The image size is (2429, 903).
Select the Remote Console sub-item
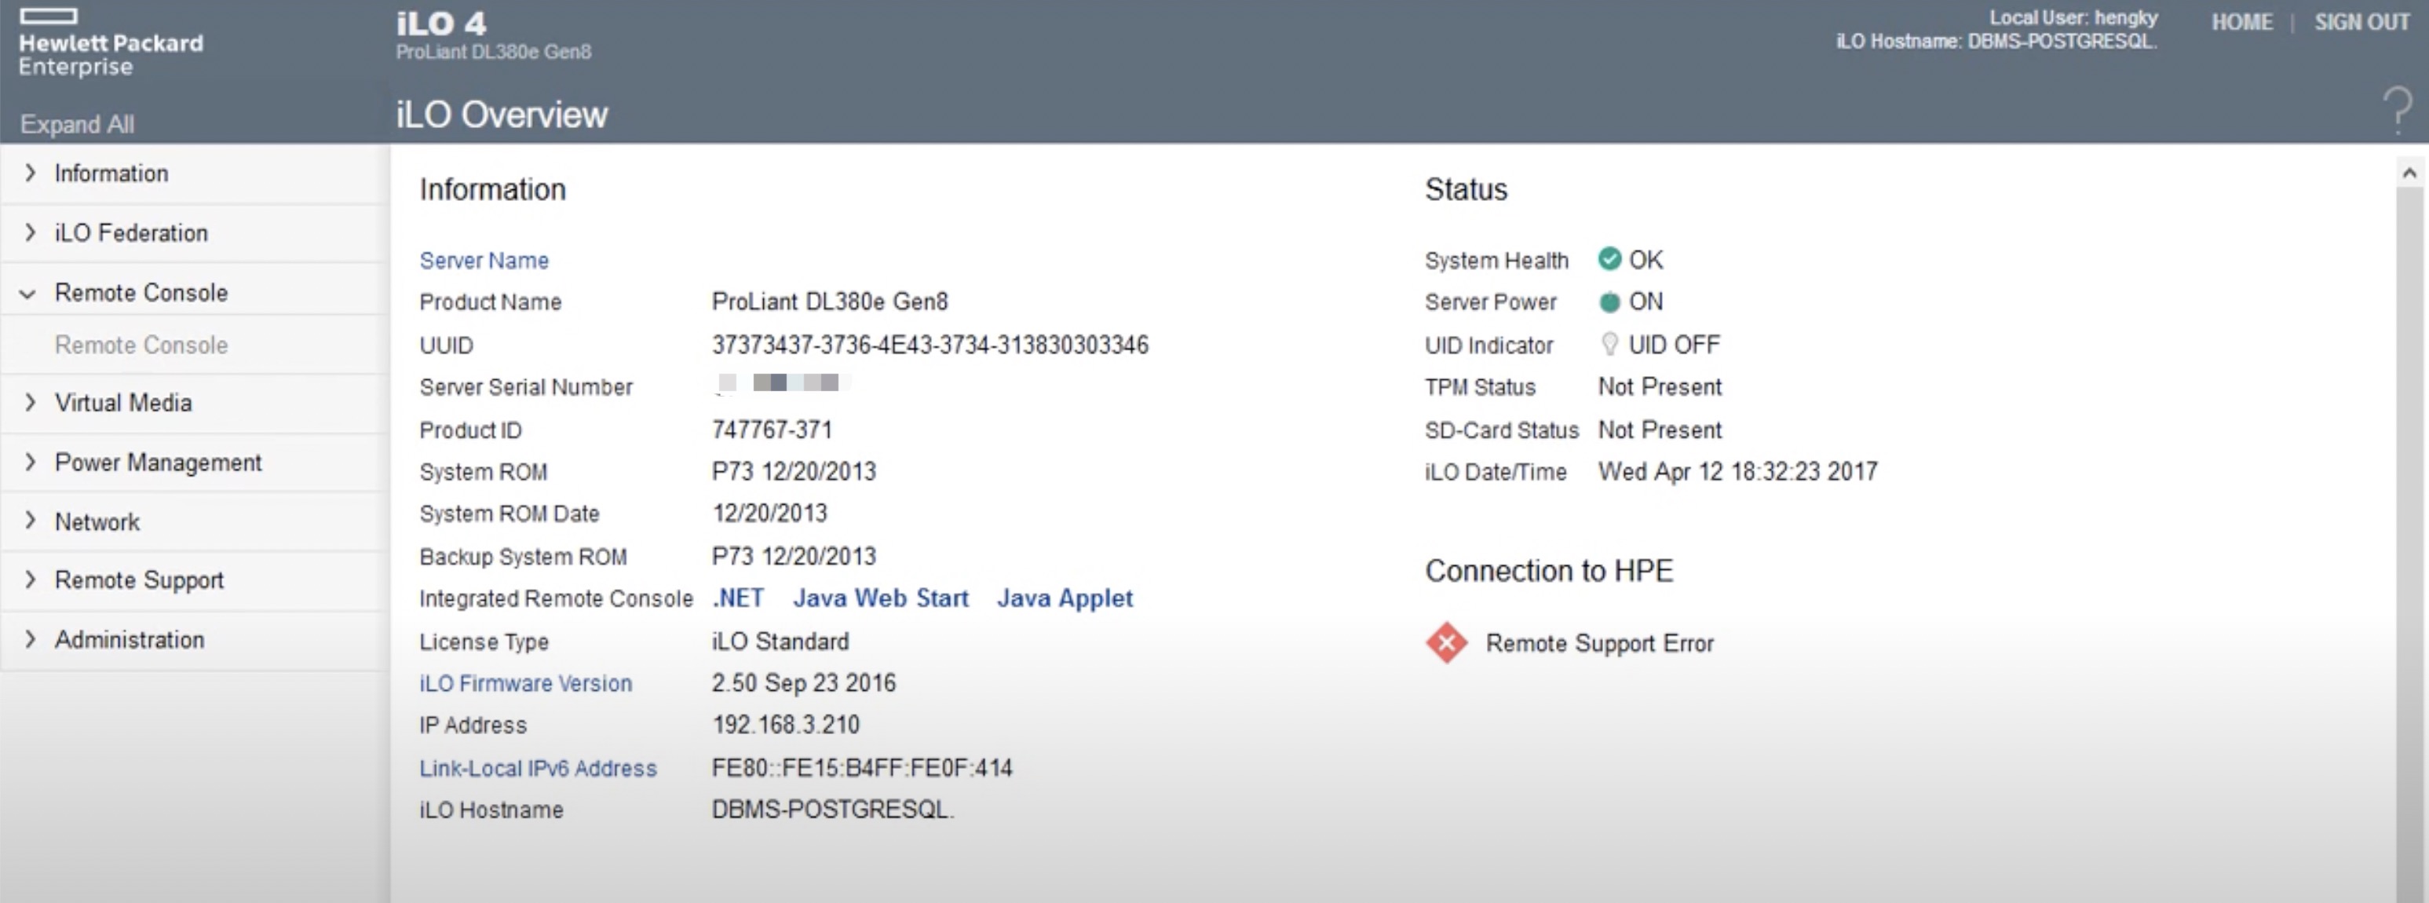(141, 345)
